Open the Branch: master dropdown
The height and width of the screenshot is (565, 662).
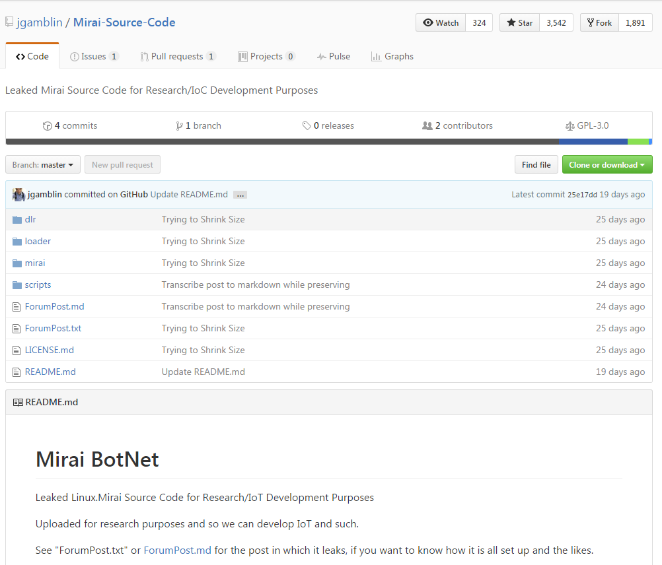43,165
